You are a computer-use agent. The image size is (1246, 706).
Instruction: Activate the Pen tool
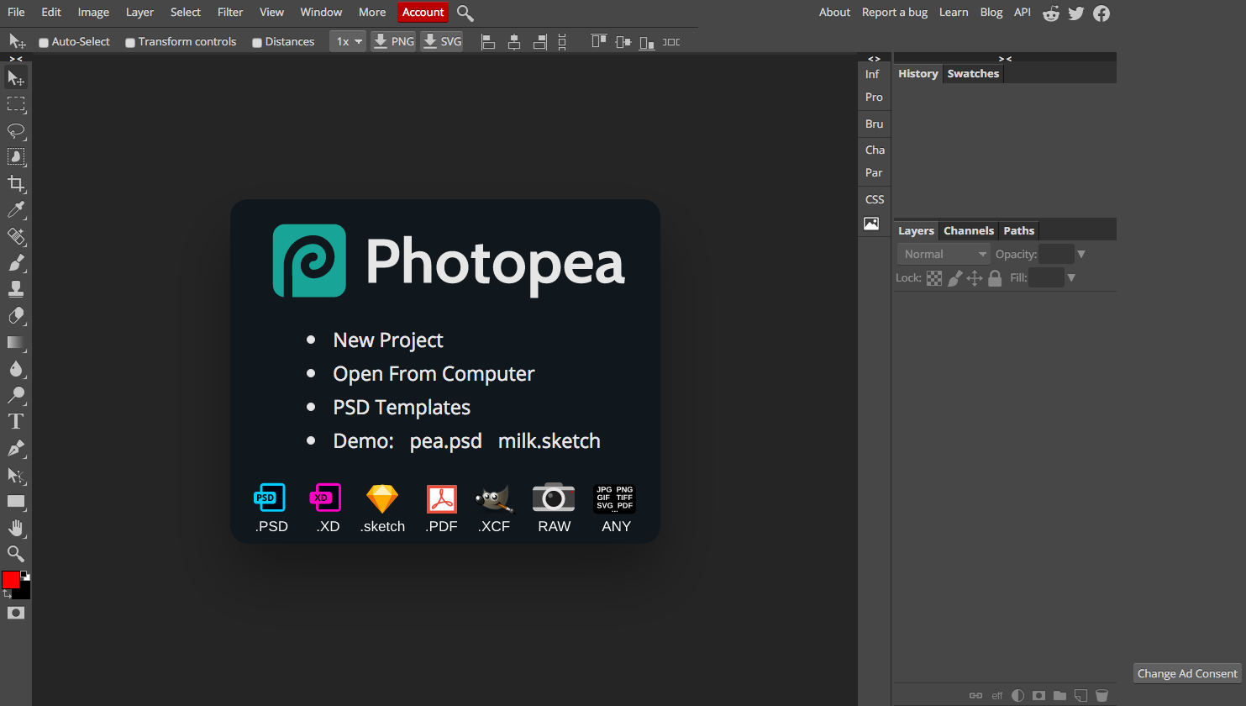(x=16, y=448)
